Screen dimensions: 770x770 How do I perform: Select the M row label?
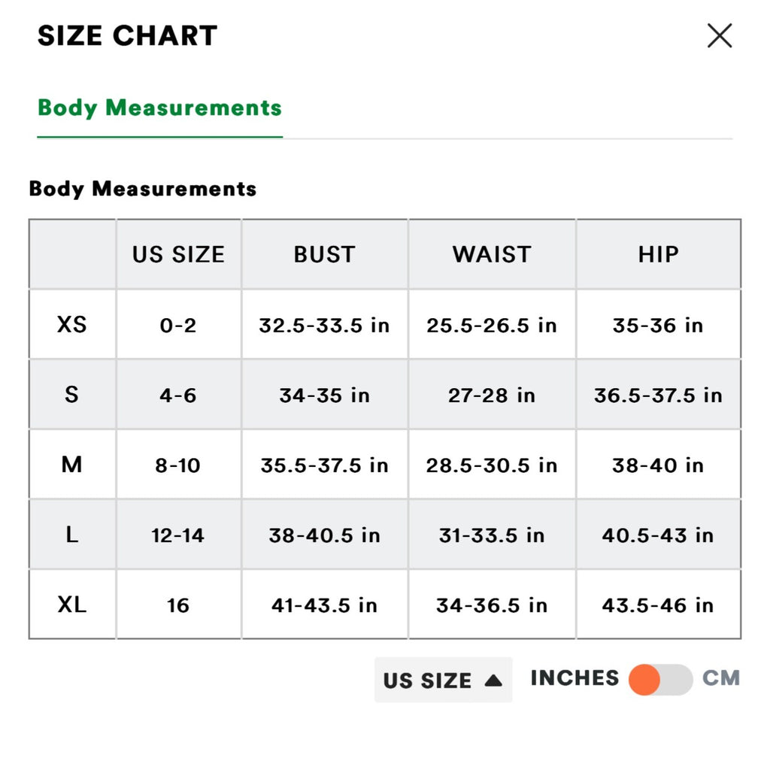tap(72, 465)
